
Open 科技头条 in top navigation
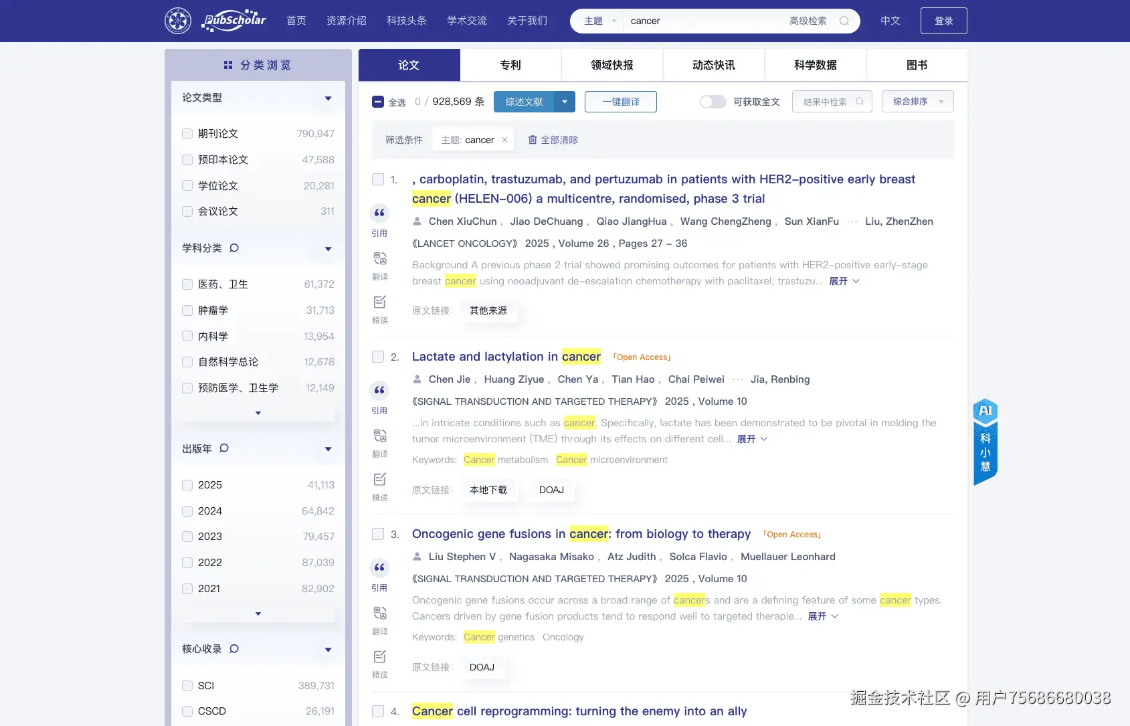point(407,21)
